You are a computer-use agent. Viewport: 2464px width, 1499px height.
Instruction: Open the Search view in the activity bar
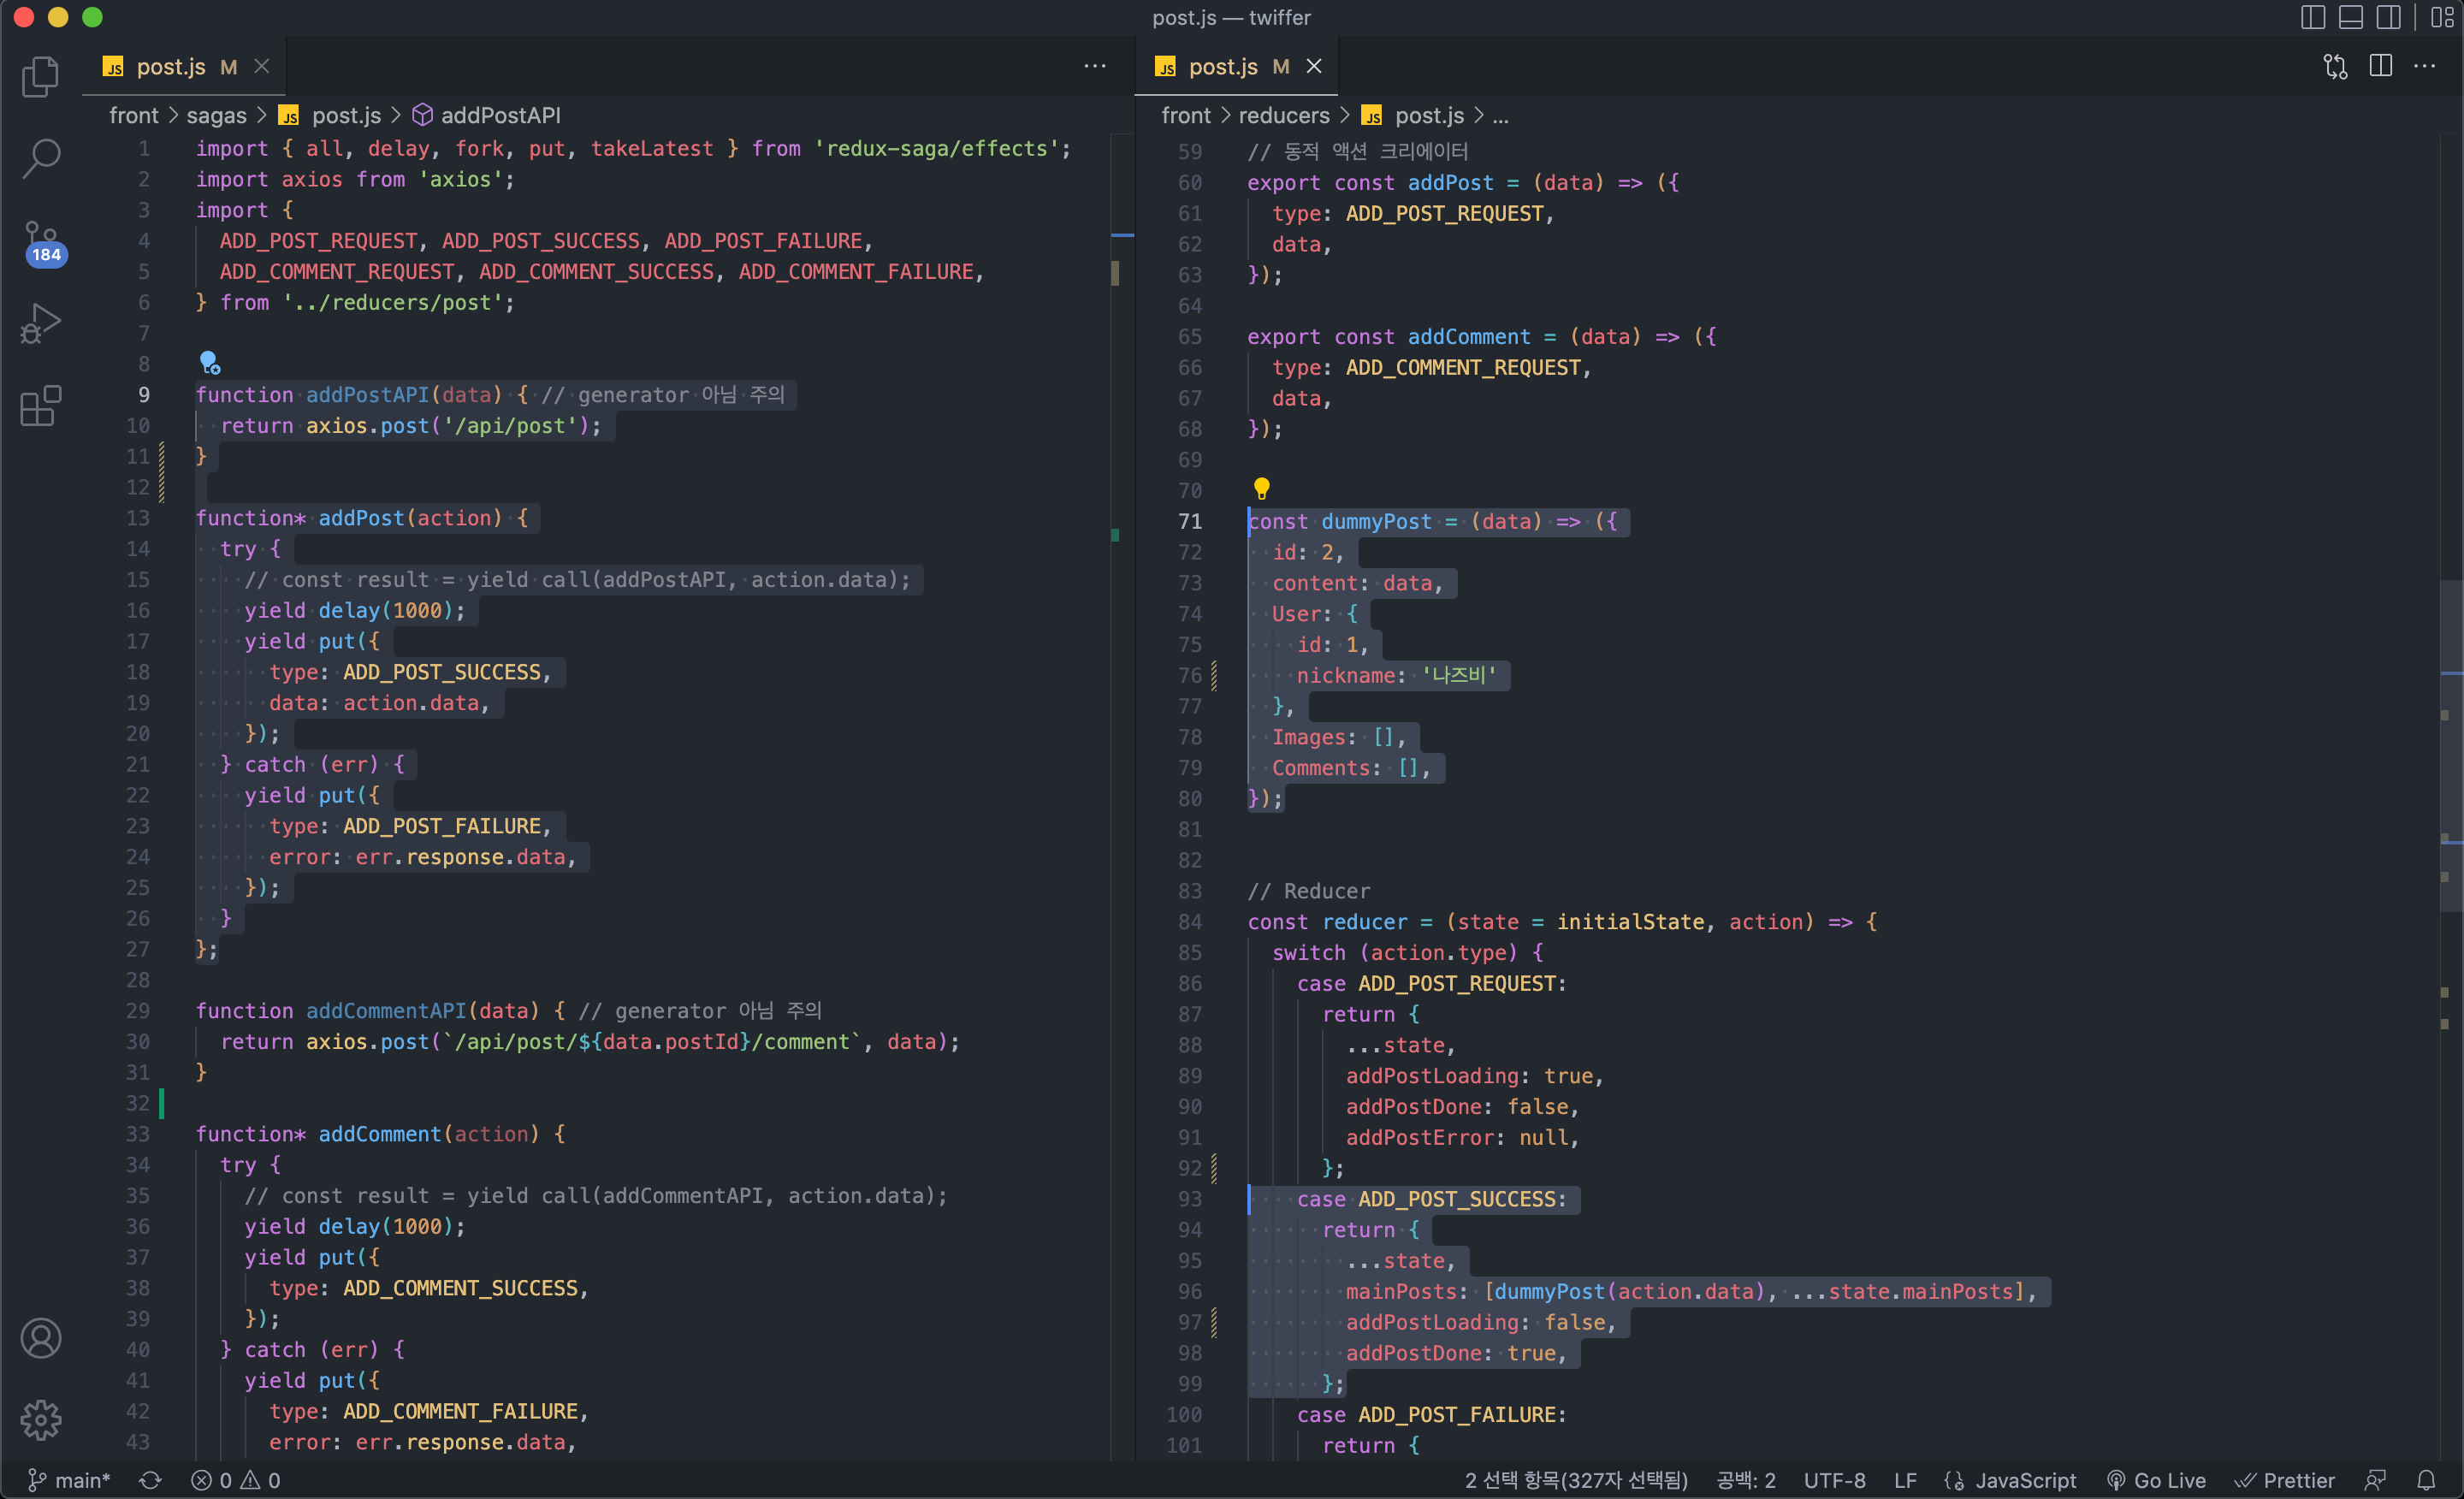click(x=40, y=158)
